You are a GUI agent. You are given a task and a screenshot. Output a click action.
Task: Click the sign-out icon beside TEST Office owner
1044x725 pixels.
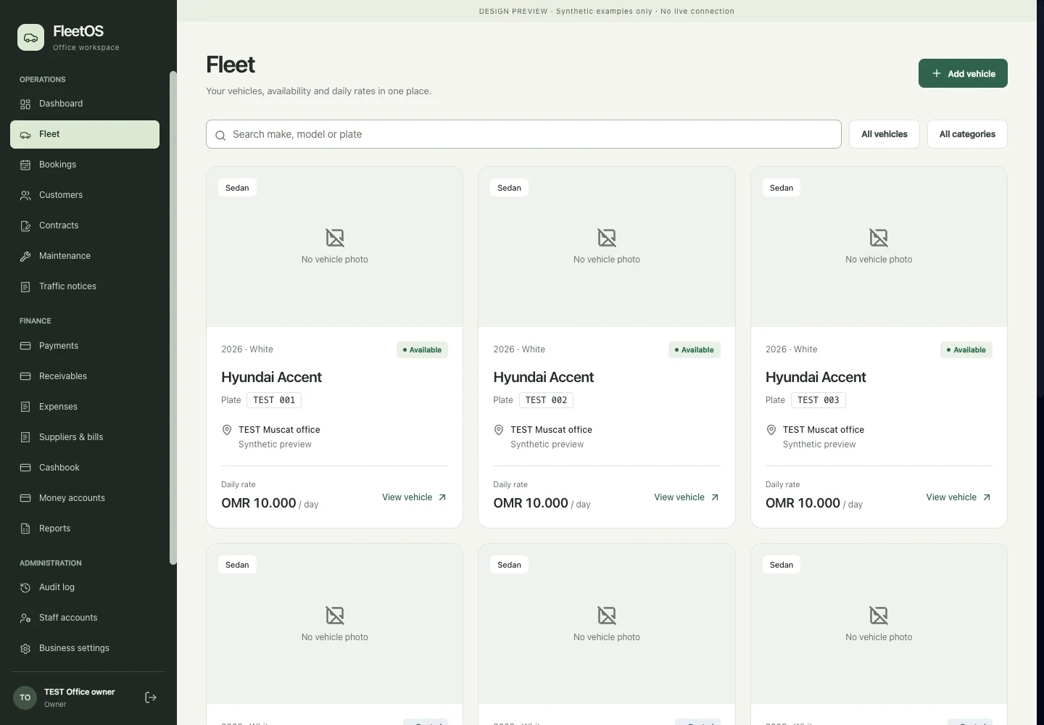[151, 697]
